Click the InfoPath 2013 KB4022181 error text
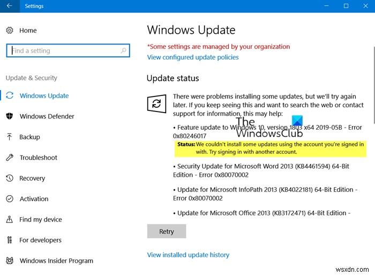Screen dimensions: 375x275 click(265, 194)
